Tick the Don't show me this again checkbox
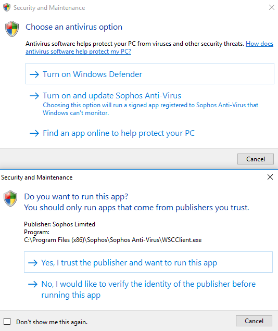 (7, 322)
